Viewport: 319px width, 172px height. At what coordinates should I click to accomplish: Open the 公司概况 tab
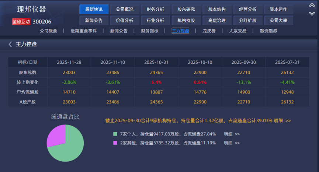click(x=125, y=9)
